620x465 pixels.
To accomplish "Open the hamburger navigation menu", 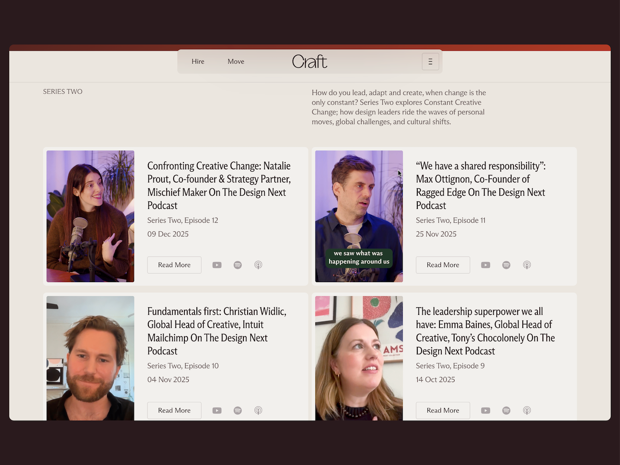I will click(x=430, y=61).
